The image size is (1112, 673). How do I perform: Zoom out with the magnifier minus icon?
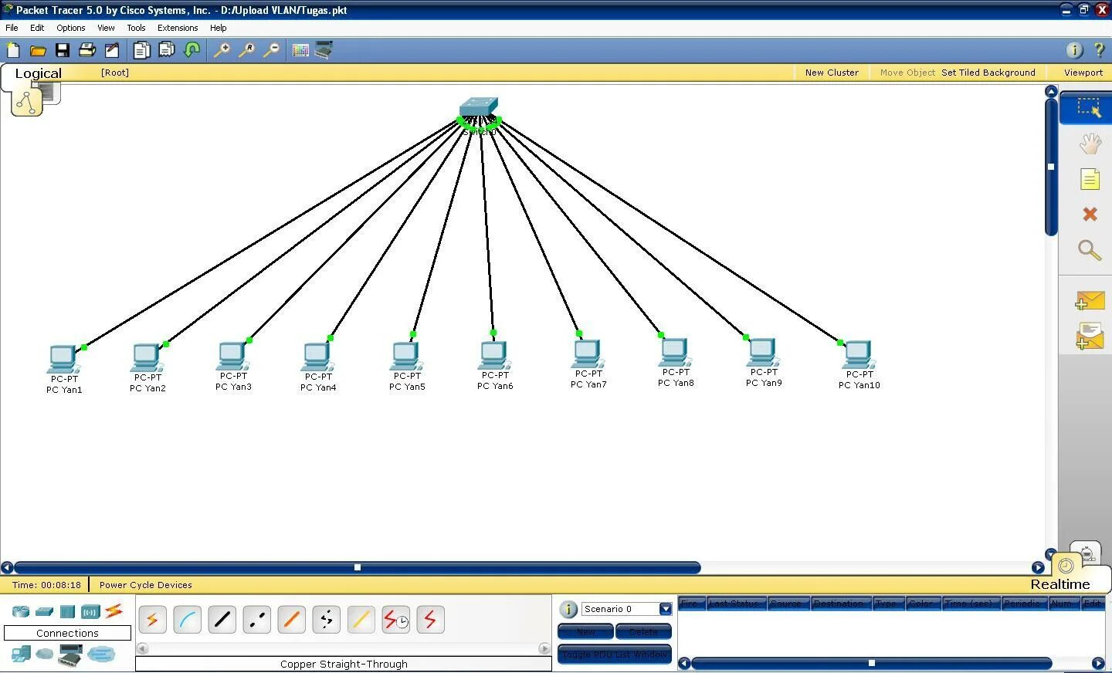271,50
